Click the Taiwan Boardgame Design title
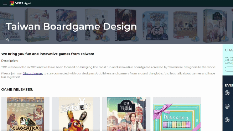233x131 pixels. click(71, 26)
